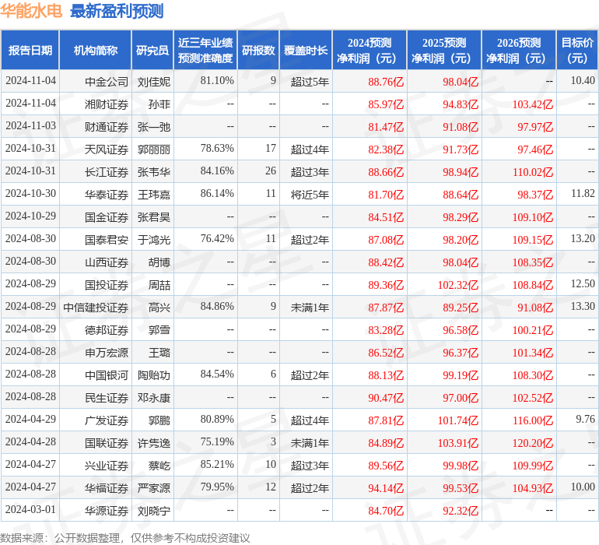Click target price 13.20
This screenshot has width=599, height=545.
(583, 239)
